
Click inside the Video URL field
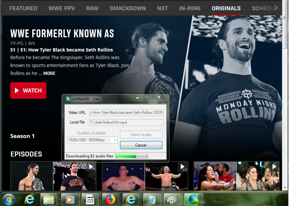point(126,113)
